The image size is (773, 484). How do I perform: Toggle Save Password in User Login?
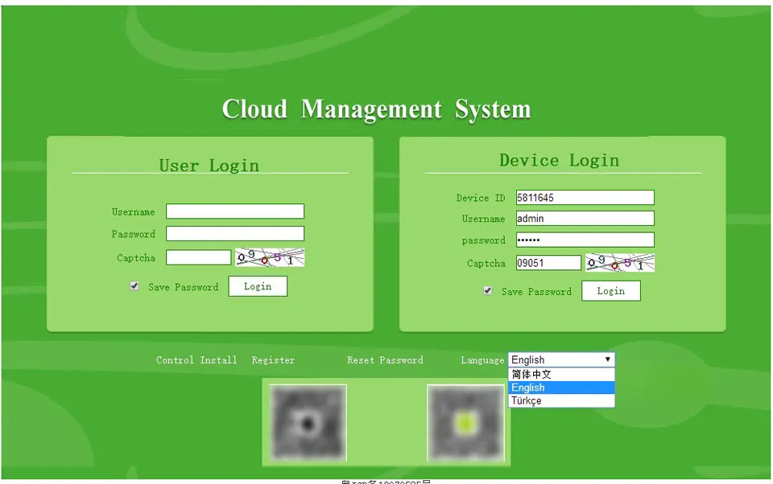point(134,286)
